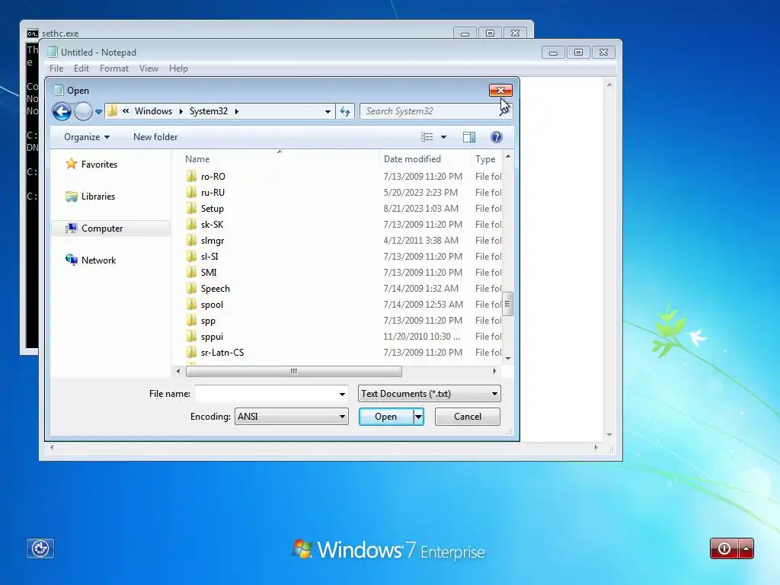Open the File menu in Notepad

coord(56,69)
